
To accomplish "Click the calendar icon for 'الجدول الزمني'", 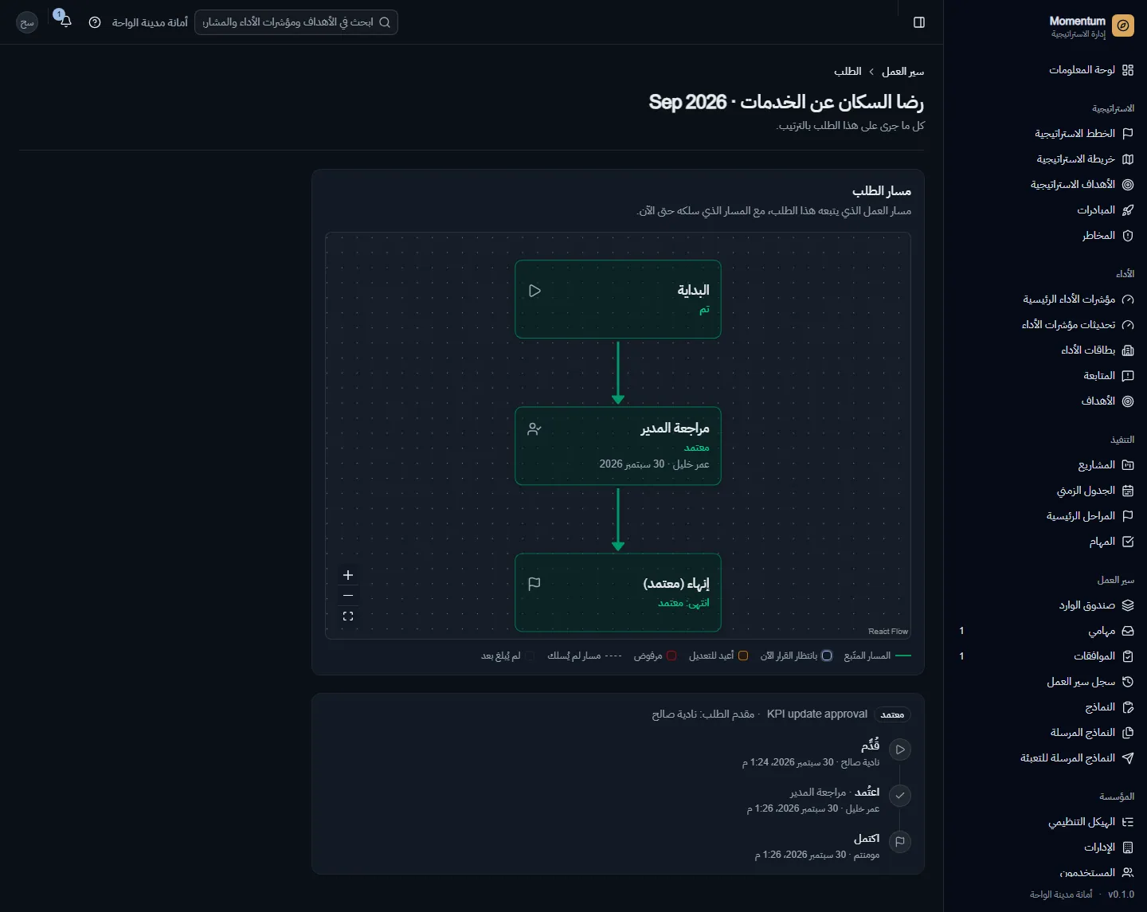I will (x=1128, y=491).
